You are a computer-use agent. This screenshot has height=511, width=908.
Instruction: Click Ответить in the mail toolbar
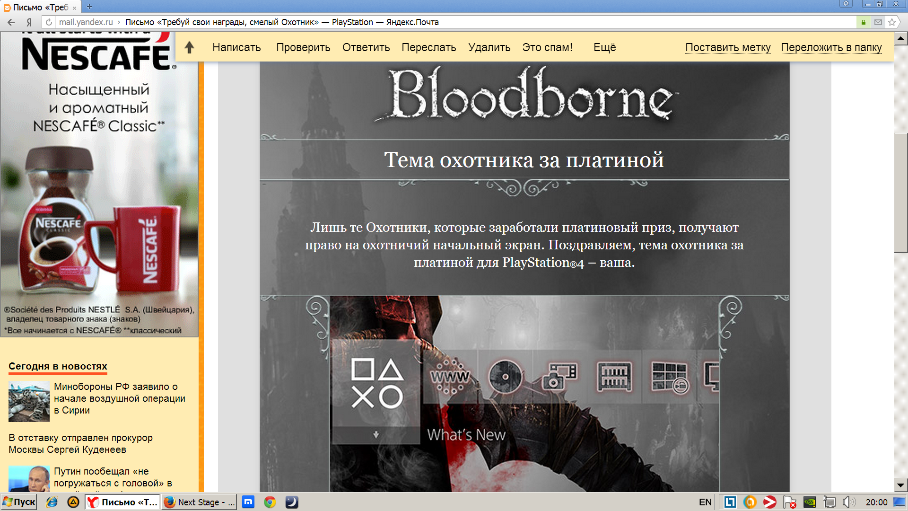click(366, 47)
